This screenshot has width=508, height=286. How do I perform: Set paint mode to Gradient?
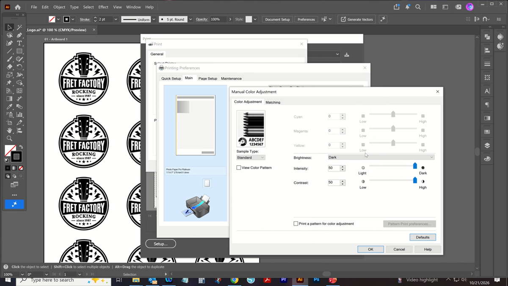point(14,168)
